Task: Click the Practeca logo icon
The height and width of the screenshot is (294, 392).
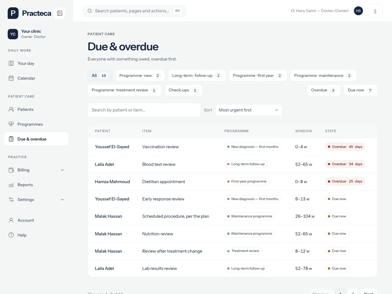Action: coord(13,13)
